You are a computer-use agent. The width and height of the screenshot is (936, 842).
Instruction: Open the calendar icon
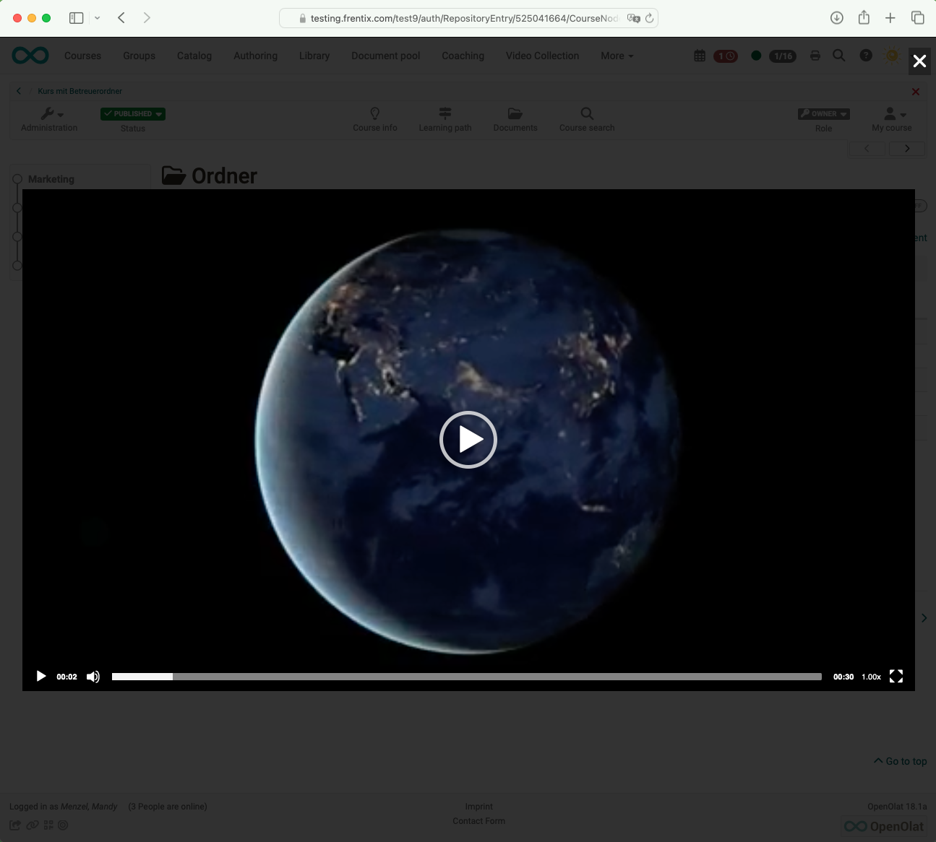[699, 55]
